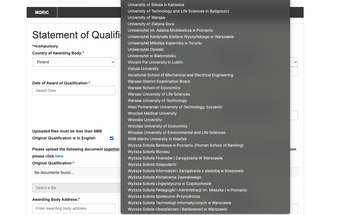The image size is (345, 215).
Task: Pick Wyższa Szkoła Kształcenia Zawodowego
Action: (205, 177)
